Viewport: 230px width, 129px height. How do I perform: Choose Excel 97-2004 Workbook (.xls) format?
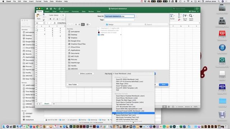127,79
